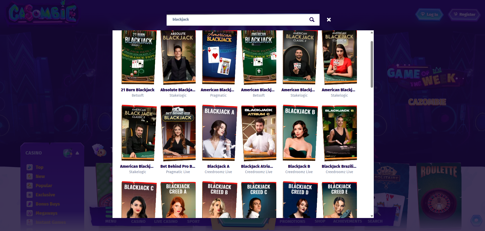Select Instant Games in the casino sidebar
The width and height of the screenshot is (485, 231).
pos(51,222)
